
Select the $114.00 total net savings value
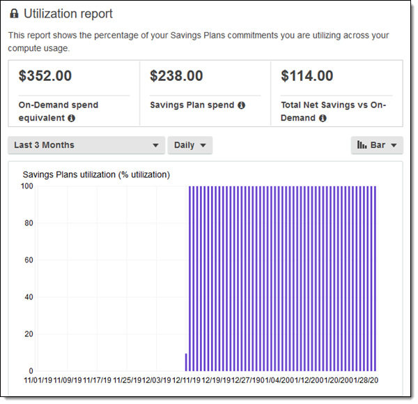click(307, 76)
